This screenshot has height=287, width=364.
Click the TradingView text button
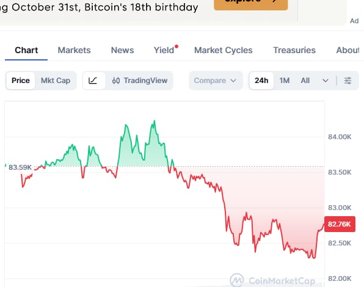(145, 81)
